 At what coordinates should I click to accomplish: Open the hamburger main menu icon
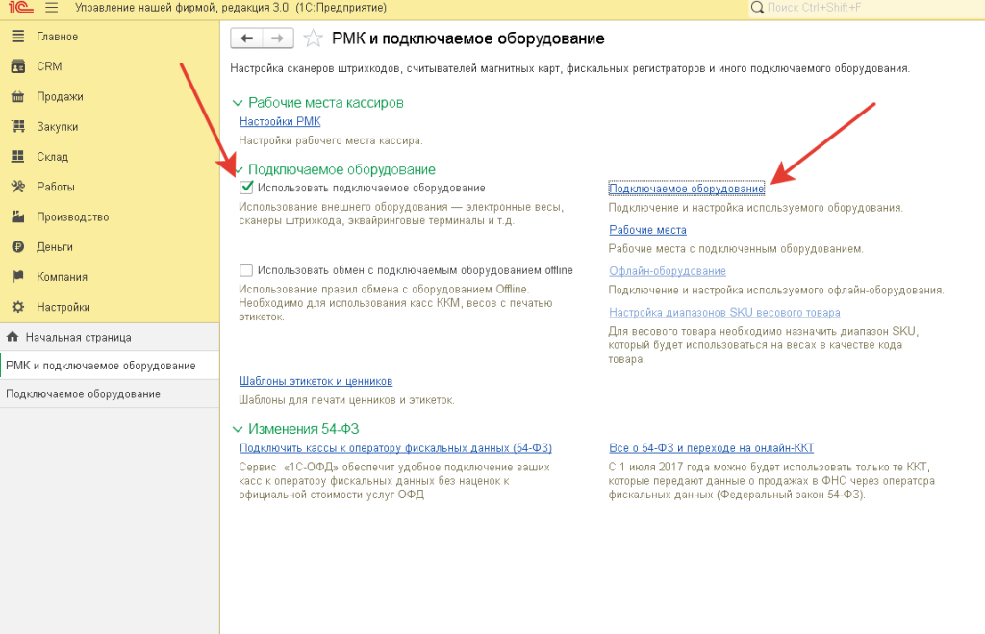pos(52,8)
